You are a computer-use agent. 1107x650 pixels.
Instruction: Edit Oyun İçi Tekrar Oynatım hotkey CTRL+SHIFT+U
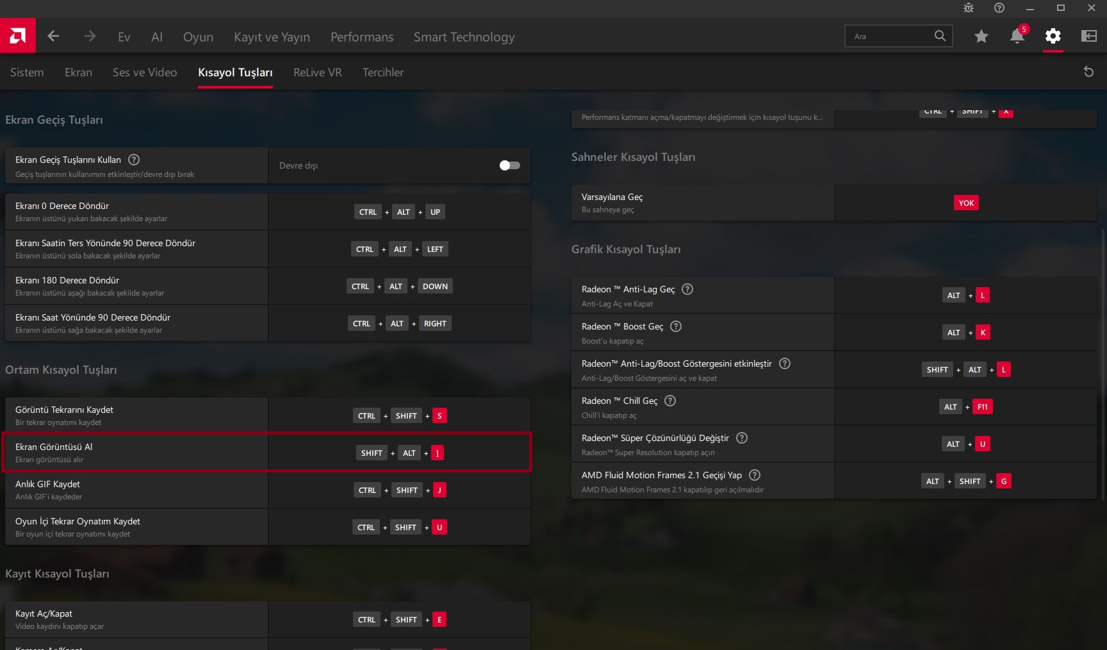pyautogui.click(x=399, y=527)
